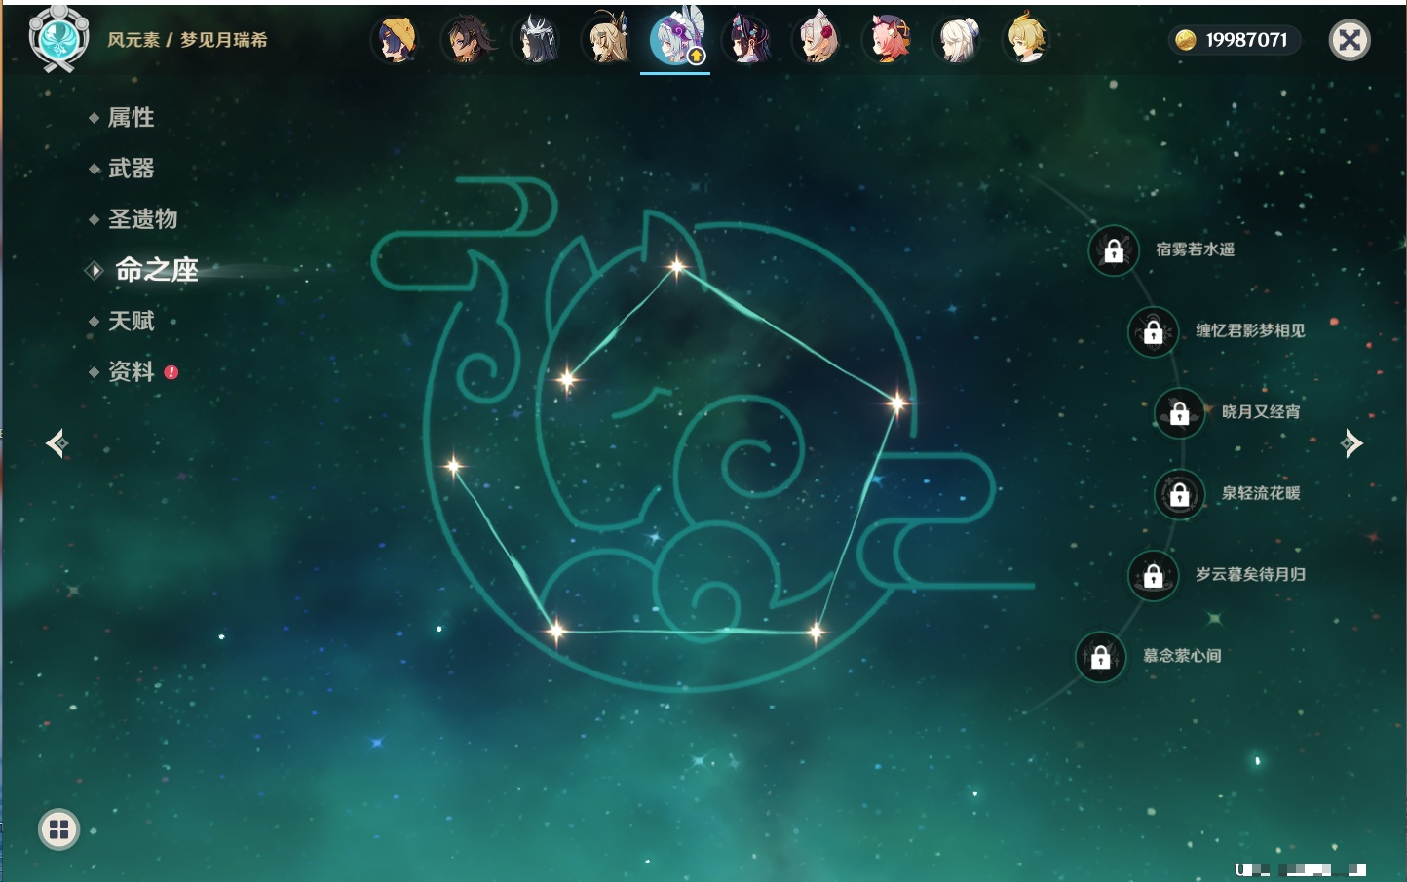Open the locked 泉轻流花暖 constellation node
The width and height of the screenshot is (1407, 882).
pyautogui.click(x=1180, y=494)
